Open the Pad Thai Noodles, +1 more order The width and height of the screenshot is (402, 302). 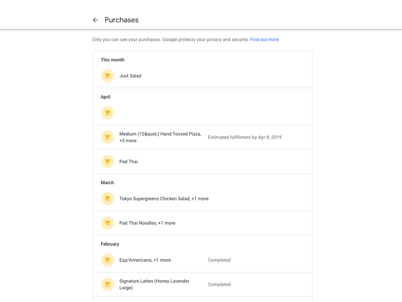pos(147,223)
